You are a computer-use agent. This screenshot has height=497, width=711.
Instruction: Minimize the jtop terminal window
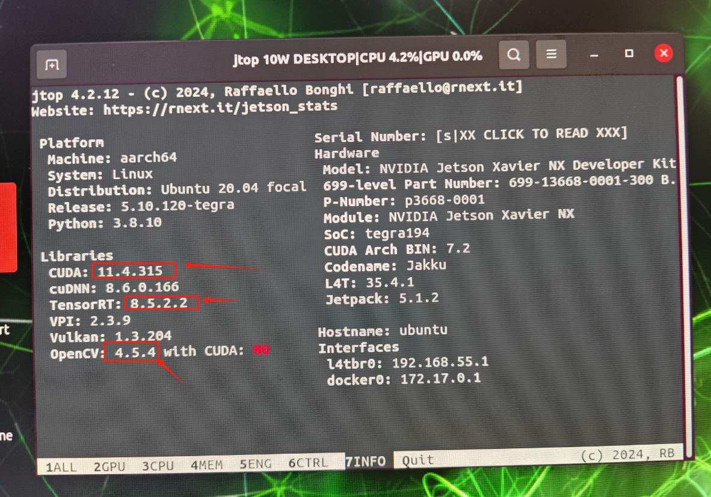594,55
